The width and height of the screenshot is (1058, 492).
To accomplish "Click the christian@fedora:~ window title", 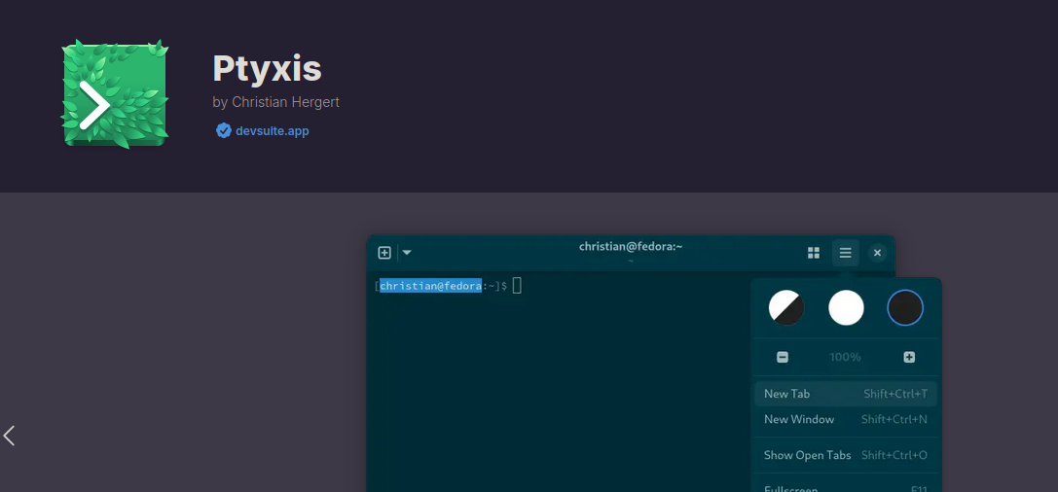I will tap(631, 247).
